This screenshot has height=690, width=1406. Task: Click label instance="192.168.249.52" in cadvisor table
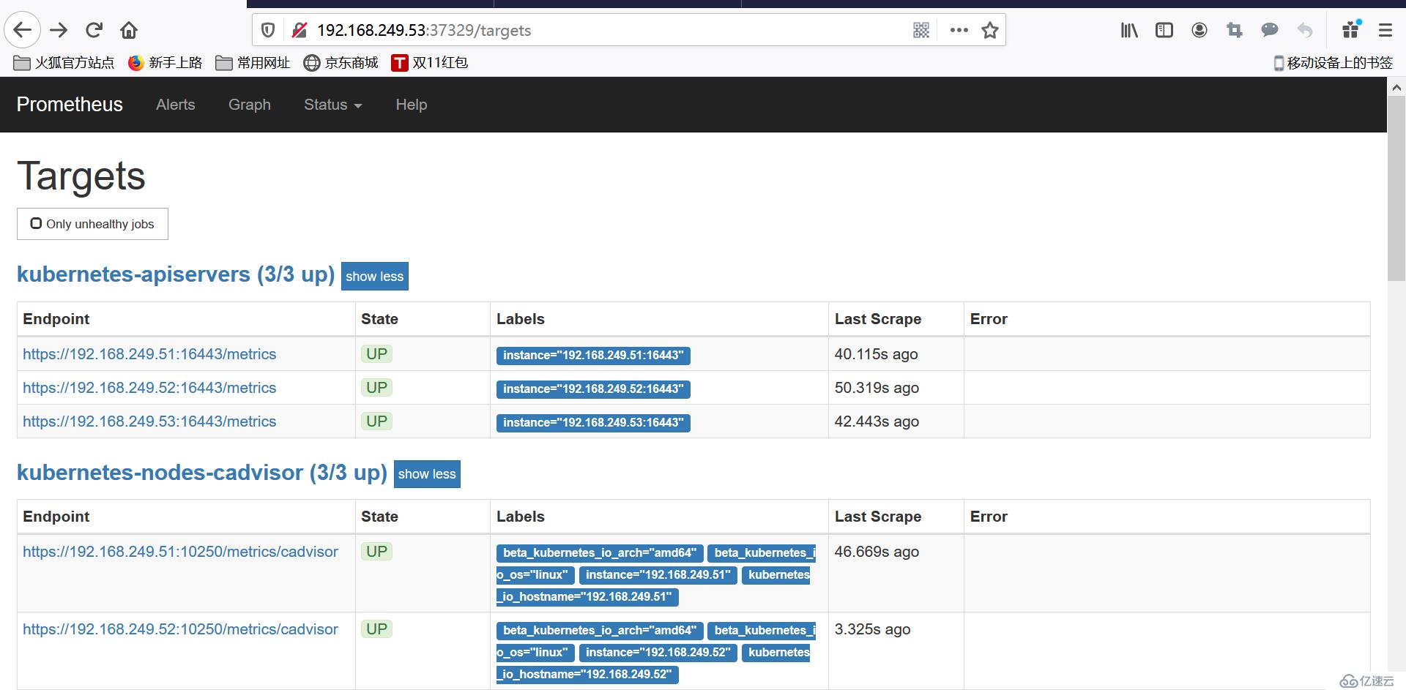658,653
